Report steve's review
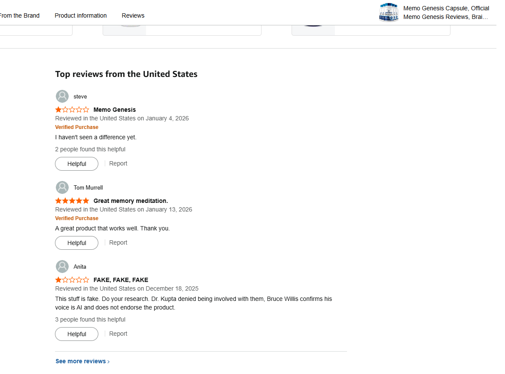 point(118,163)
